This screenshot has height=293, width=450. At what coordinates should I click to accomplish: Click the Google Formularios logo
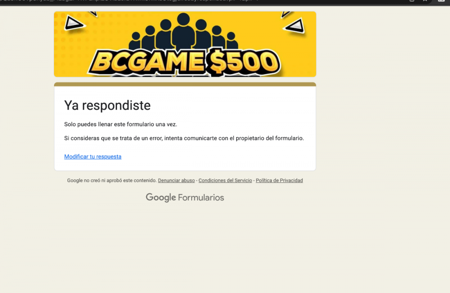[x=184, y=197]
